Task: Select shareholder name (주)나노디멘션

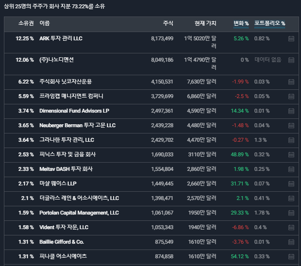Action: (x=56, y=60)
